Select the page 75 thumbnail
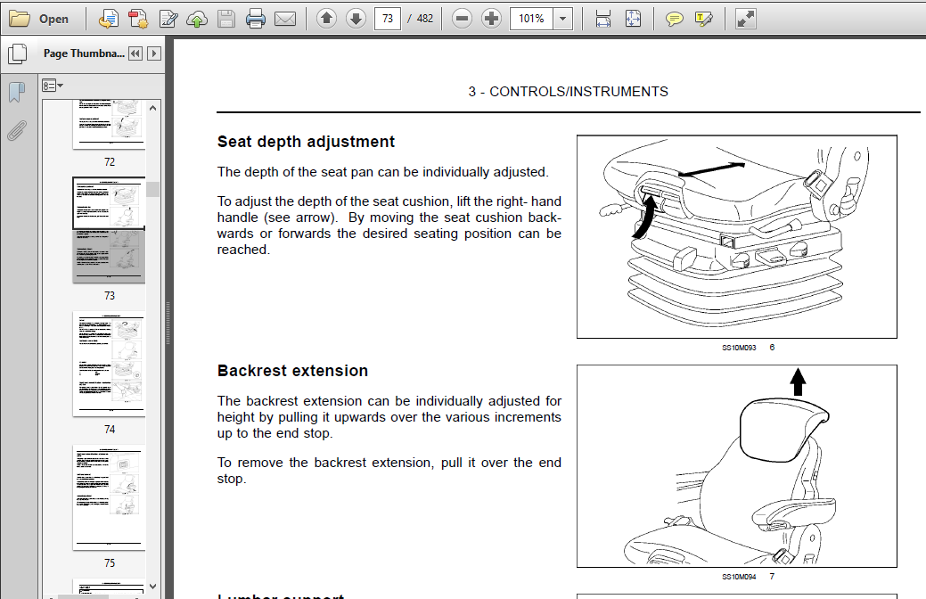Screen dimensions: 926x599 110,497
